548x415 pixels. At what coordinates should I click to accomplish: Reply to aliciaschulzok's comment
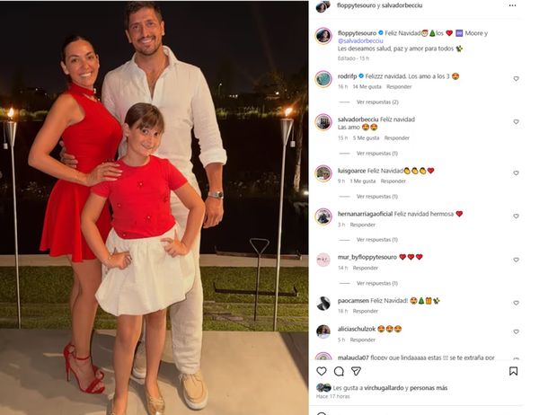click(x=362, y=340)
